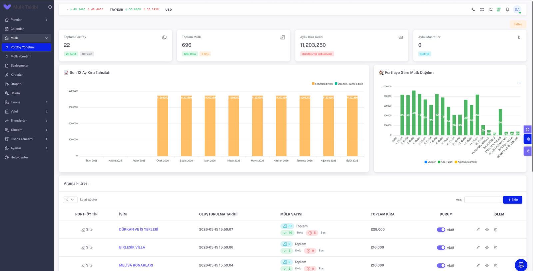
Task: Click the Filtre button
Action: tap(518, 24)
